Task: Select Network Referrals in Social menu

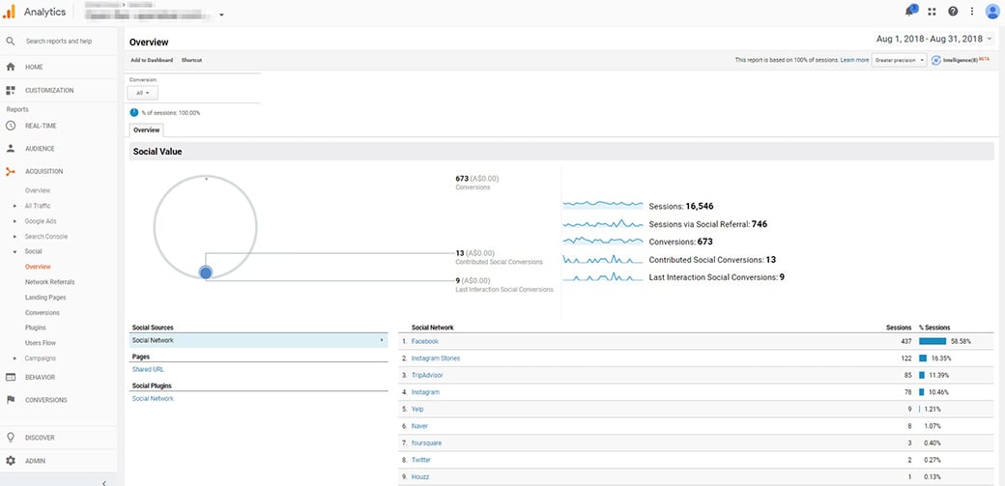Action: pyautogui.click(x=49, y=282)
